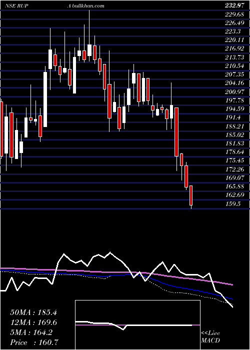The width and height of the screenshot is (250, 350).
Task: Click the 232.97 price axis label
Action: pyautogui.click(x=234, y=6)
